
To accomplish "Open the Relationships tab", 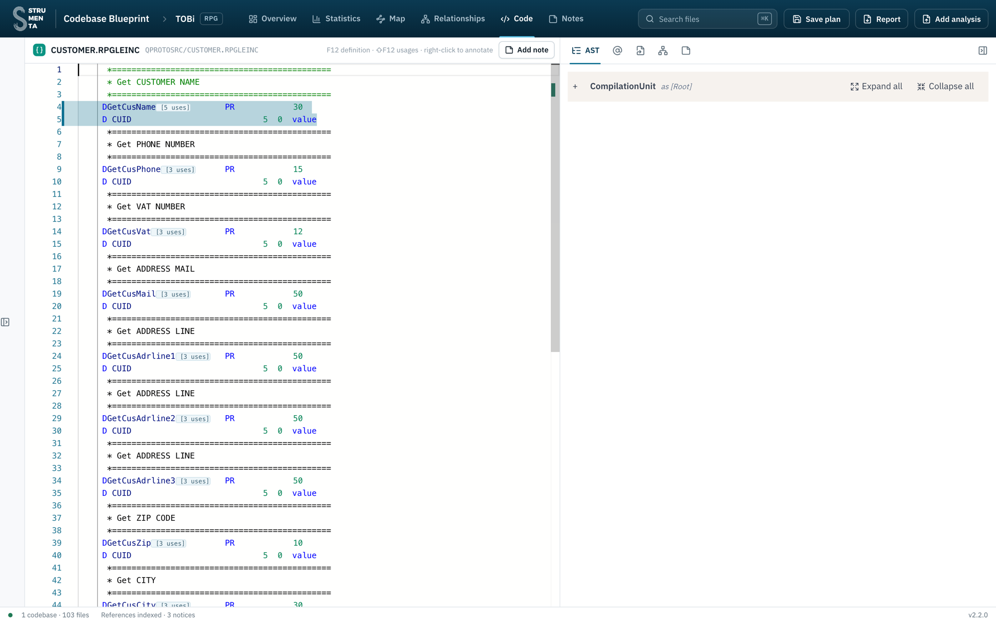I will (x=453, y=19).
